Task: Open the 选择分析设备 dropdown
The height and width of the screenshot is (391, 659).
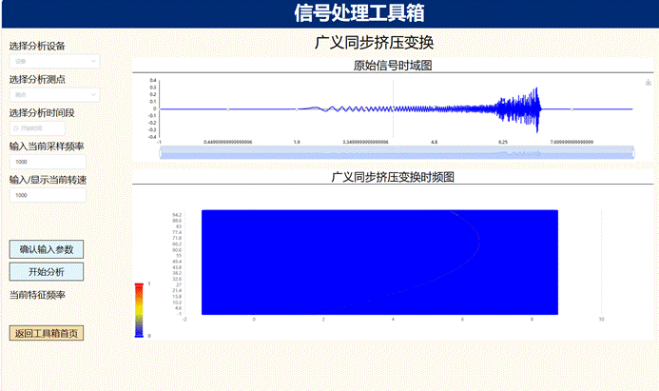Action: tap(53, 61)
